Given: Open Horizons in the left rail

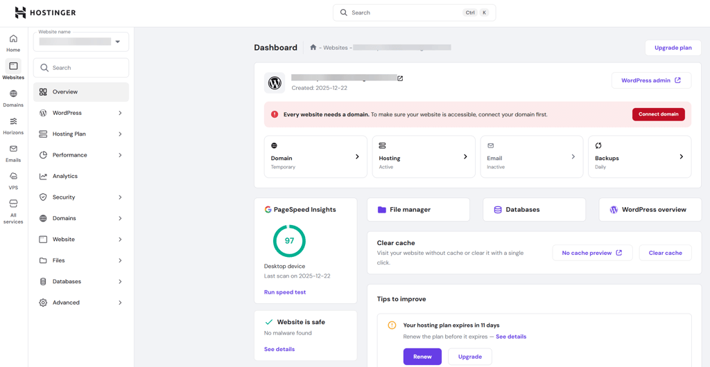Looking at the screenshot, I should click(13, 125).
